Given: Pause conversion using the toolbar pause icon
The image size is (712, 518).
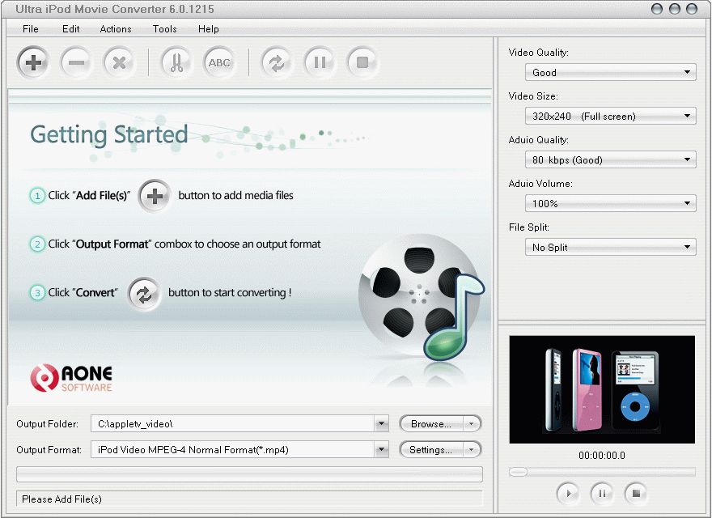Looking at the screenshot, I should click(x=320, y=62).
